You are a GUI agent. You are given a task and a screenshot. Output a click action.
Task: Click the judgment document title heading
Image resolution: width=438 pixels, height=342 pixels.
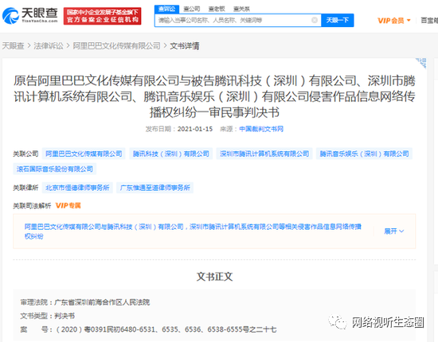coord(214,96)
